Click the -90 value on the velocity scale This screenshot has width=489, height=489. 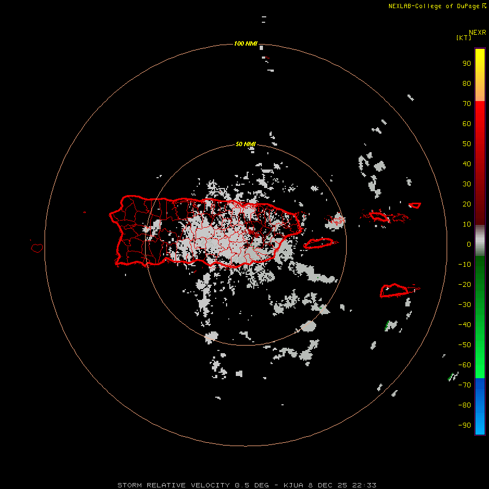pos(465,425)
